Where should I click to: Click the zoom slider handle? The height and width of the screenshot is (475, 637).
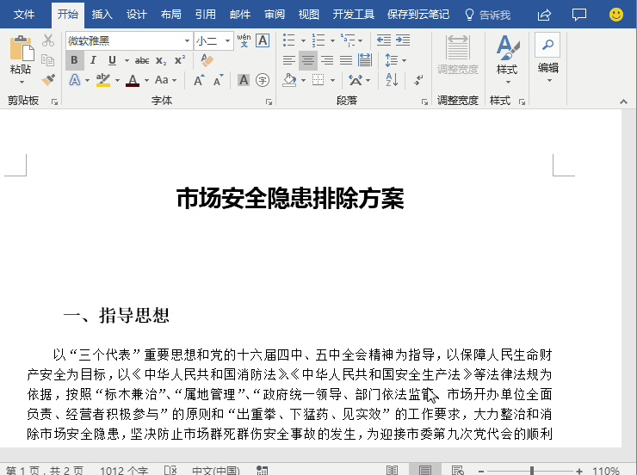(x=532, y=471)
